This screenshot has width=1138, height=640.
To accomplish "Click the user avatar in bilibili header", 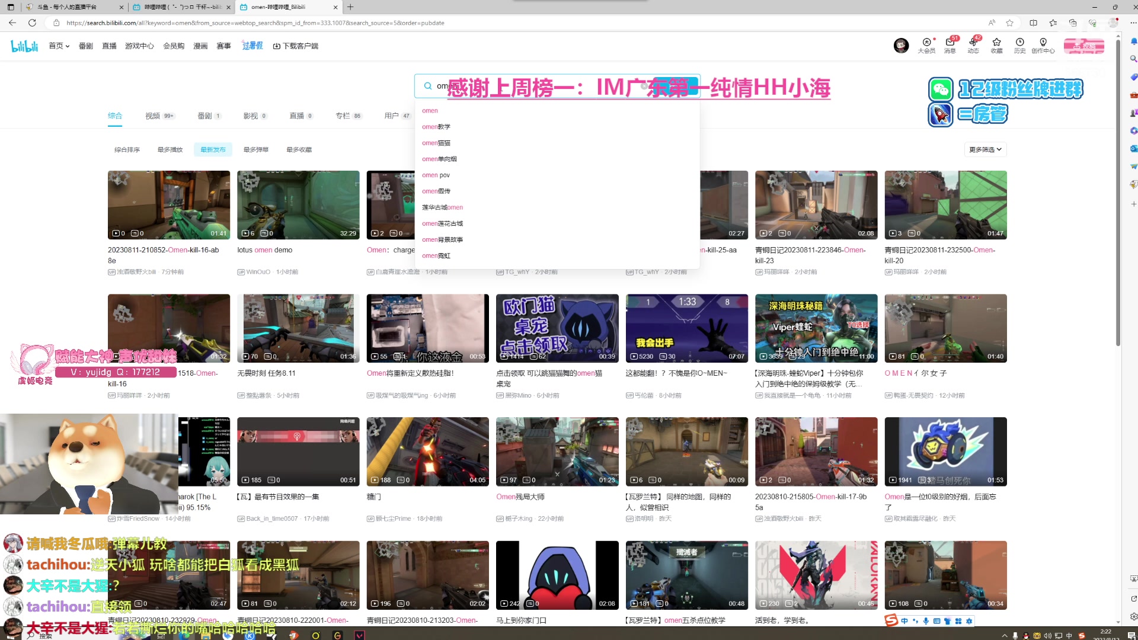I will 901,46.
